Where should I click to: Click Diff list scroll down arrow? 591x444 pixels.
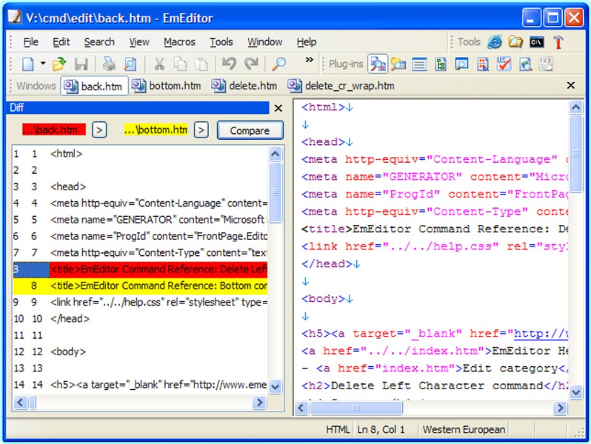pyautogui.click(x=276, y=387)
